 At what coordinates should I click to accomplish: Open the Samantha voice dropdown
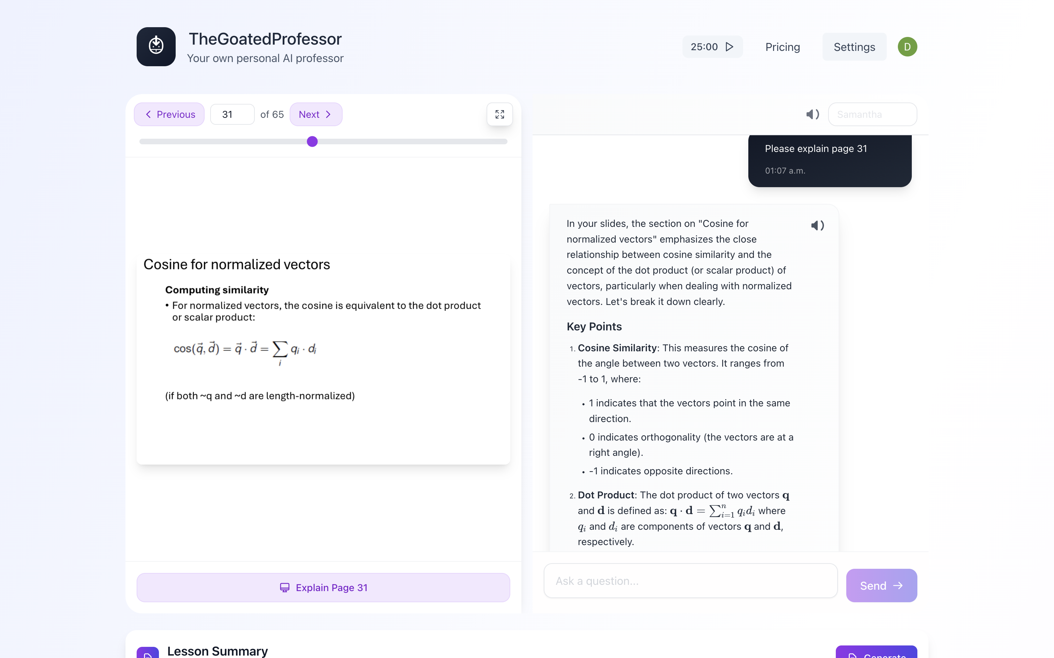872,114
